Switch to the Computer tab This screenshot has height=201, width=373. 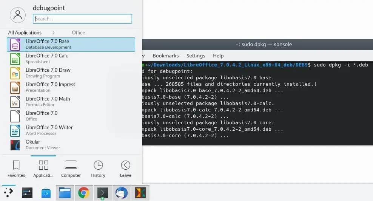tap(71, 169)
